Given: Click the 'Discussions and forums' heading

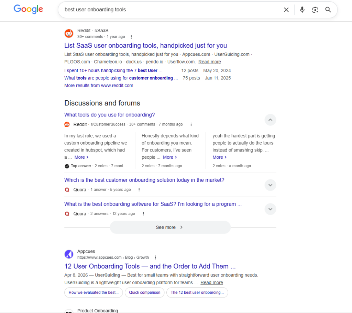Looking at the screenshot, I should (102, 103).
